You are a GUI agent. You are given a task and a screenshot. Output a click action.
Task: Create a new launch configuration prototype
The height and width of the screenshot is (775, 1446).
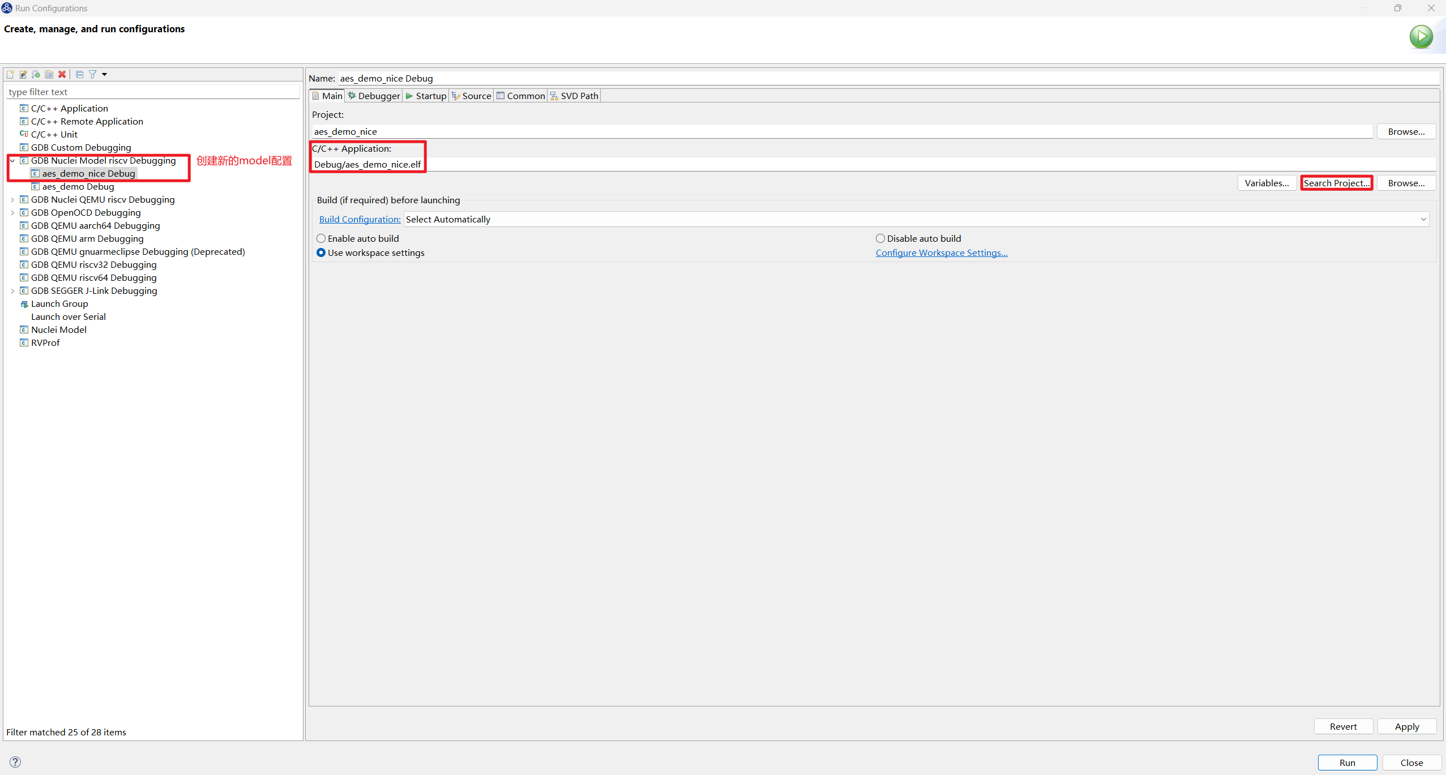pyautogui.click(x=23, y=74)
